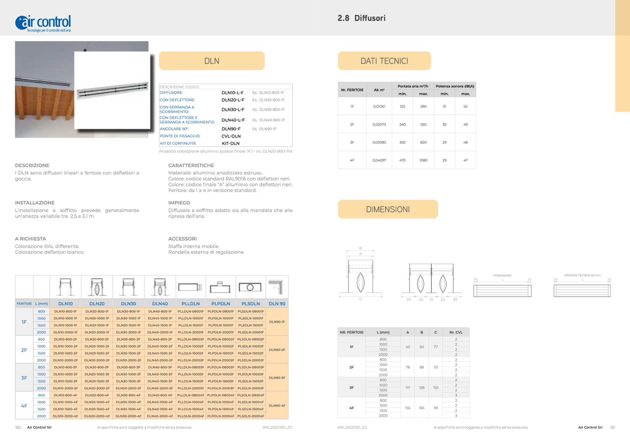Click the orange page-edge tab marker

pos(622,56)
